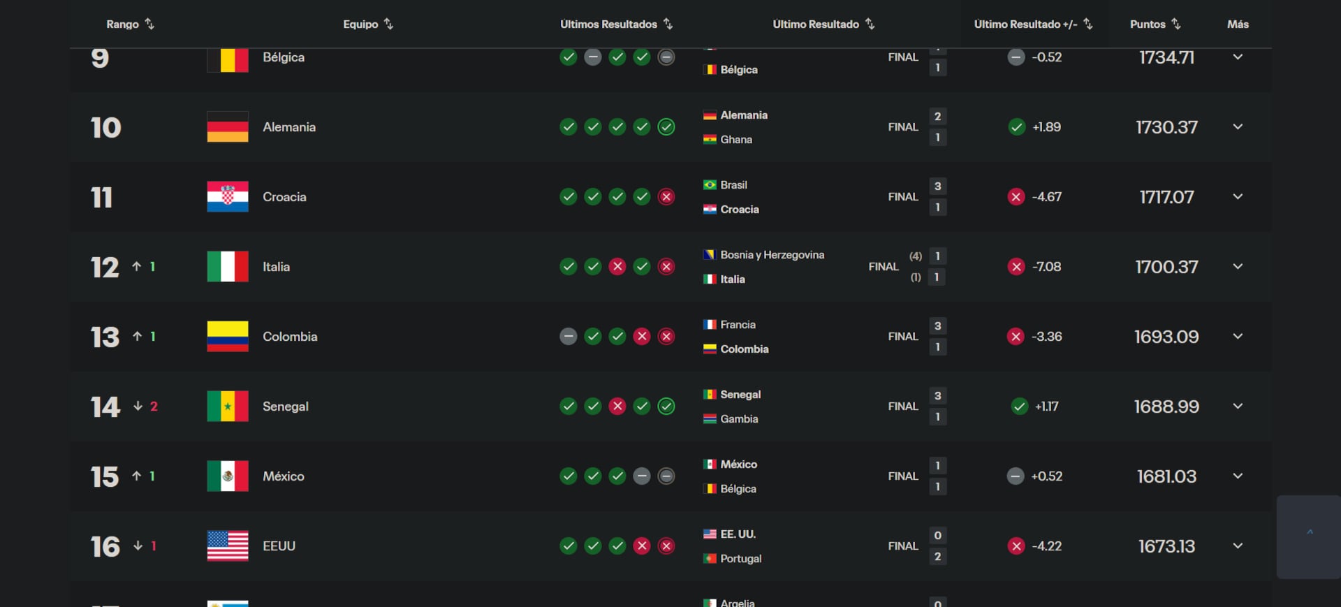Click the México flag thumbnail
Viewport: 1341px width, 607px height.
click(228, 476)
